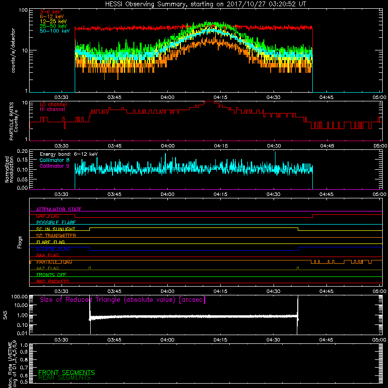388x388 pixels.
Task: Click the 'Collimator 9' legend label
Action: coord(54,166)
